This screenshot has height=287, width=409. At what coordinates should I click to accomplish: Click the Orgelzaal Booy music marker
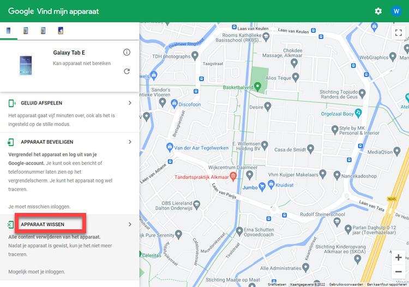pyautogui.click(x=358, y=113)
